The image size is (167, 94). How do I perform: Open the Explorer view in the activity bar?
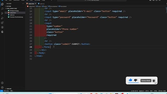[x=2, y=4]
